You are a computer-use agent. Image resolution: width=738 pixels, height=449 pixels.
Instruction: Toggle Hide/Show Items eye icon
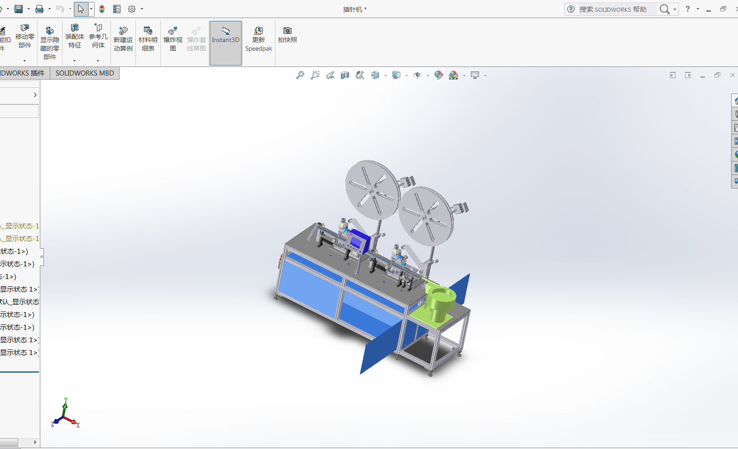(x=417, y=76)
